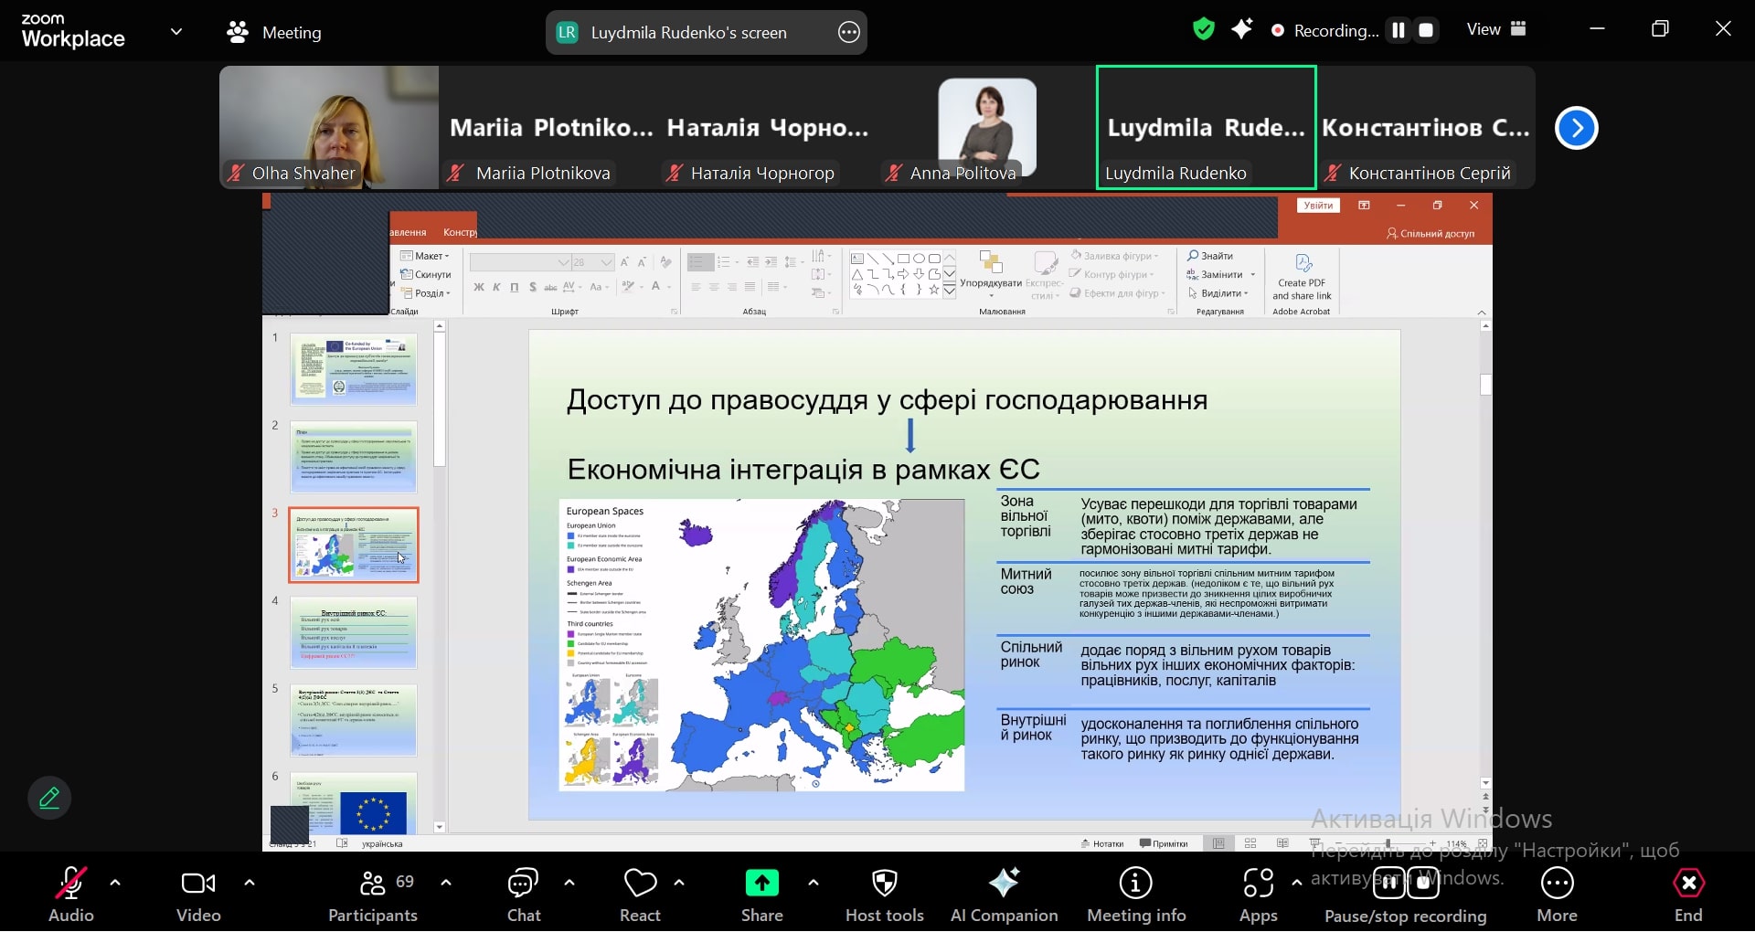Toggle text shadow S button
The height and width of the screenshot is (932, 1755).
tap(533, 287)
